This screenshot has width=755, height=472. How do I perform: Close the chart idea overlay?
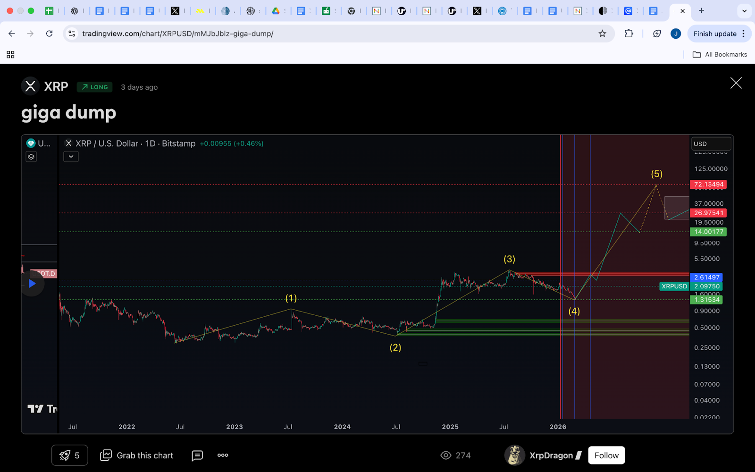736,83
